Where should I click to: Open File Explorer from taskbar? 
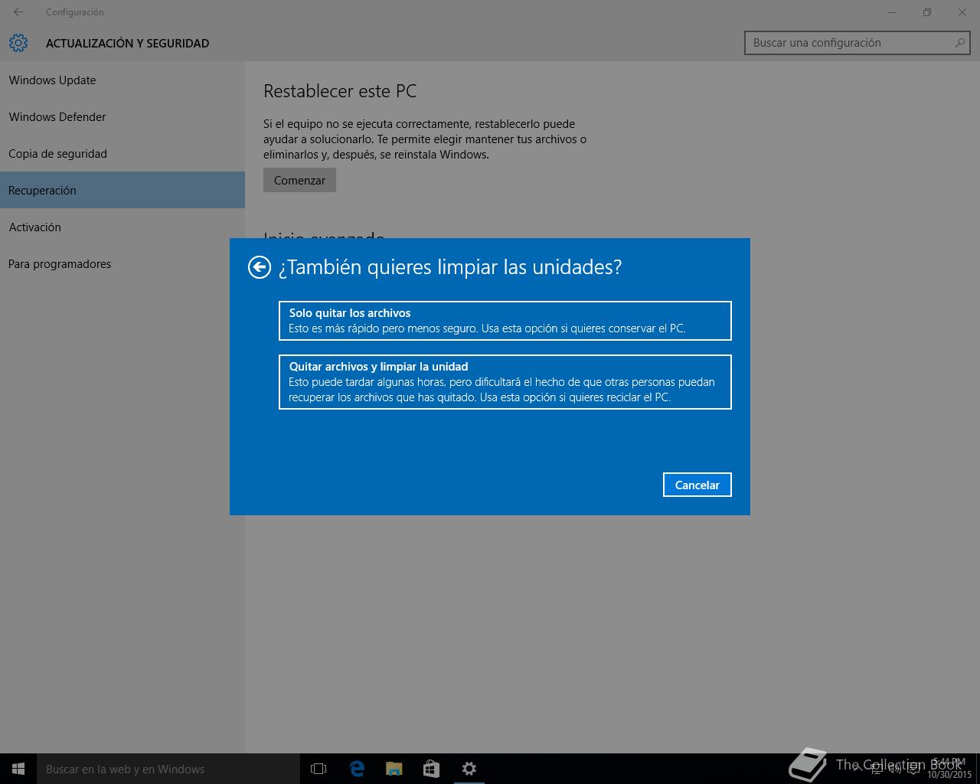(394, 769)
